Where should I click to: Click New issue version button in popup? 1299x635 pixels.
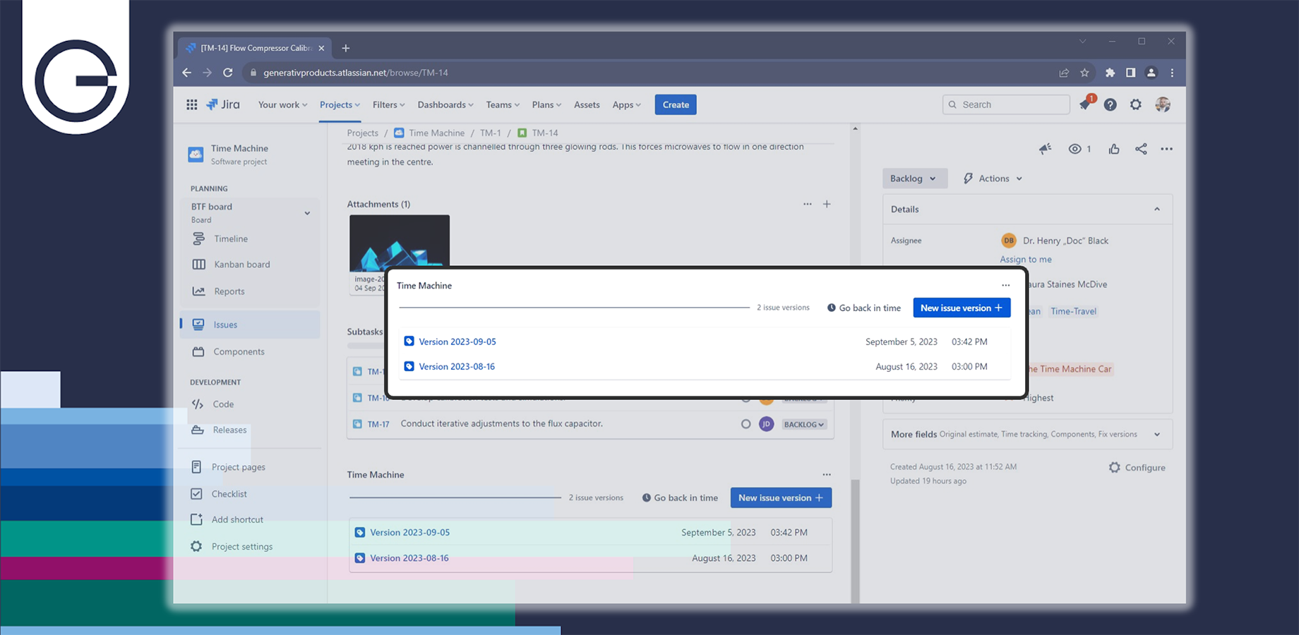pyautogui.click(x=961, y=308)
